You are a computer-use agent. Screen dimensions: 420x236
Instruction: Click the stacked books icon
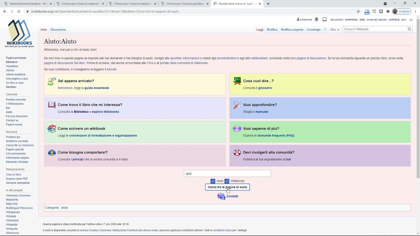pyautogui.click(x=52, y=128)
